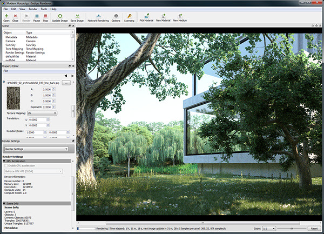Reset the zoom with the Reset button

coord(314,229)
